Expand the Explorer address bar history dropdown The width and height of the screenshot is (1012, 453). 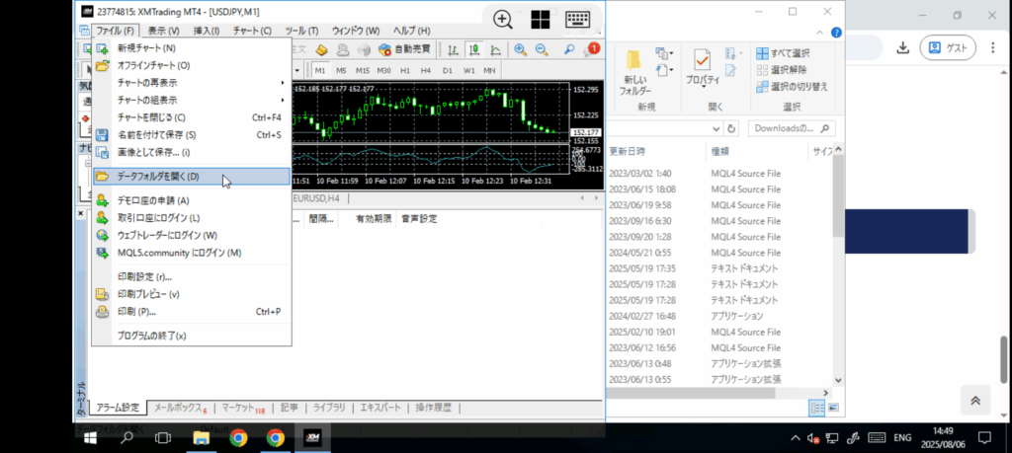716,128
